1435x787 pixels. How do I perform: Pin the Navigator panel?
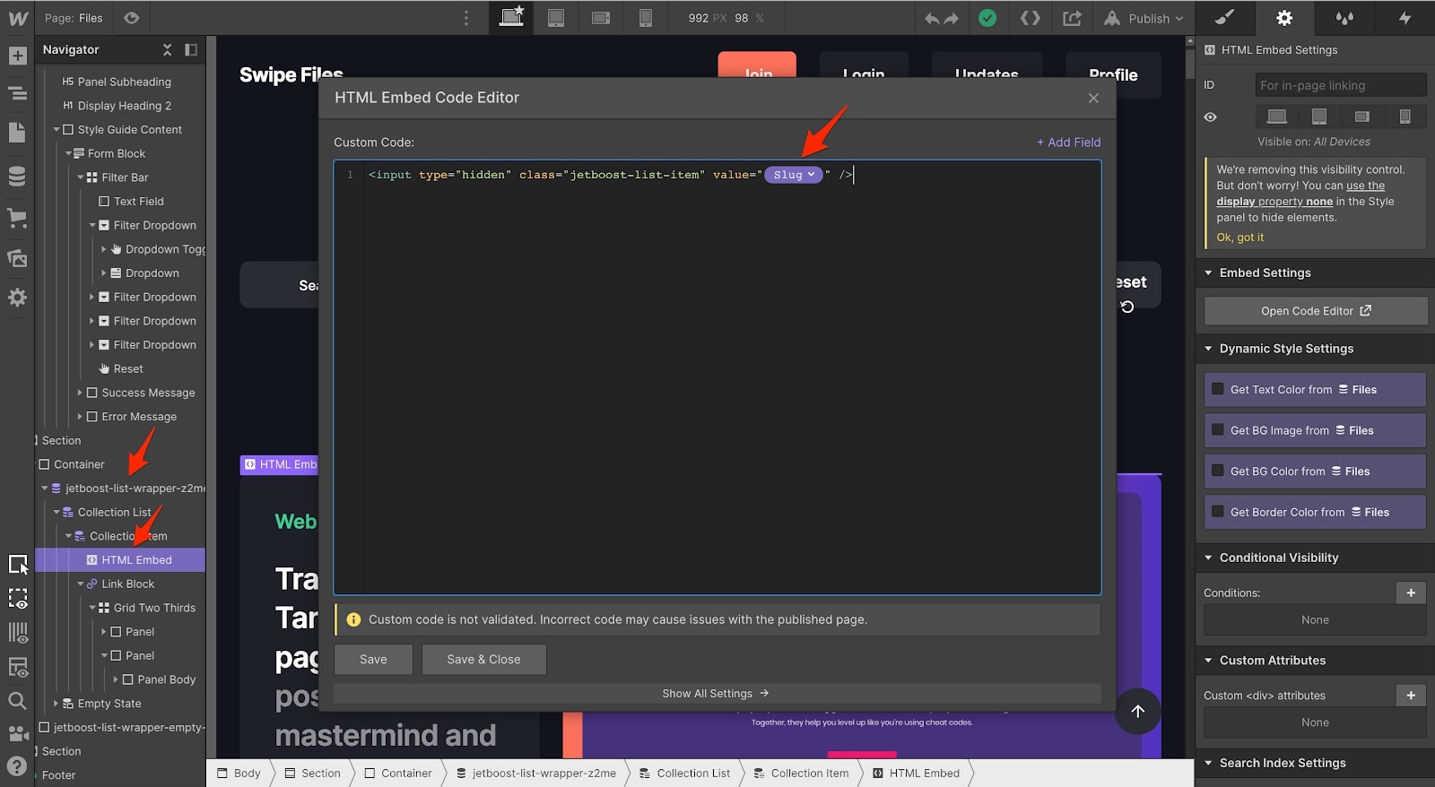(x=191, y=49)
